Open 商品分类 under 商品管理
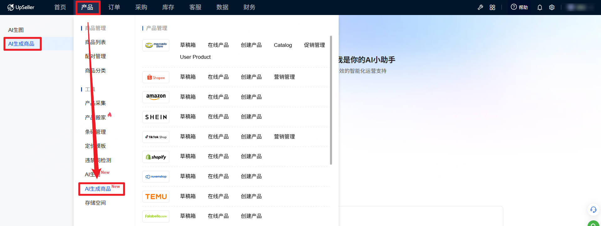The height and width of the screenshot is (226, 601). (x=95, y=71)
